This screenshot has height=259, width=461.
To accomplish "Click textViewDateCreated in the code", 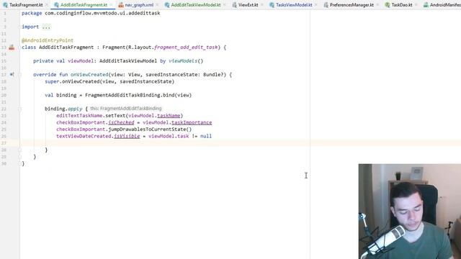I will pos(84,136).
